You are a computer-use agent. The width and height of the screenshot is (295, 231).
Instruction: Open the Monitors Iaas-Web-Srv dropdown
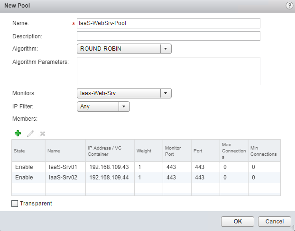pyautogui.click(x=166, y=93)
